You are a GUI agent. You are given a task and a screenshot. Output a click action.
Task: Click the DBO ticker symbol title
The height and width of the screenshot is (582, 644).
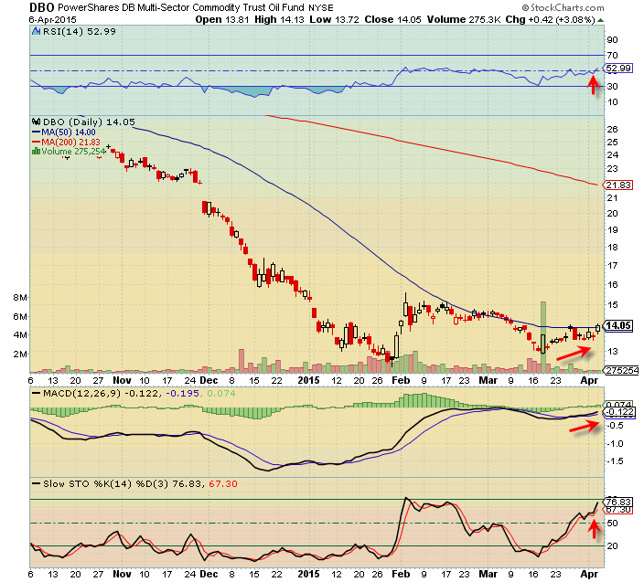pyautogui.click(x=41, y=7)
